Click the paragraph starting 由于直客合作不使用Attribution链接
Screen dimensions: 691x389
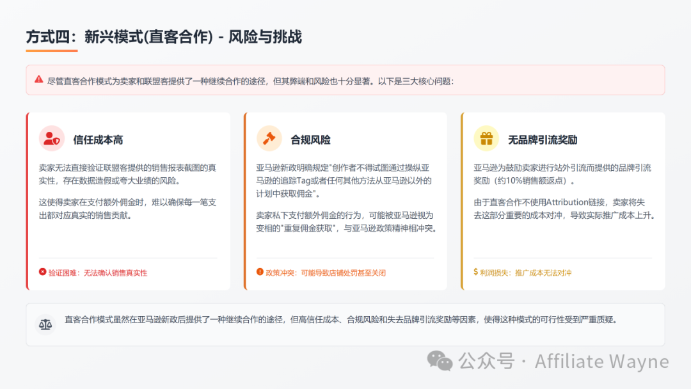click(565, 209)
